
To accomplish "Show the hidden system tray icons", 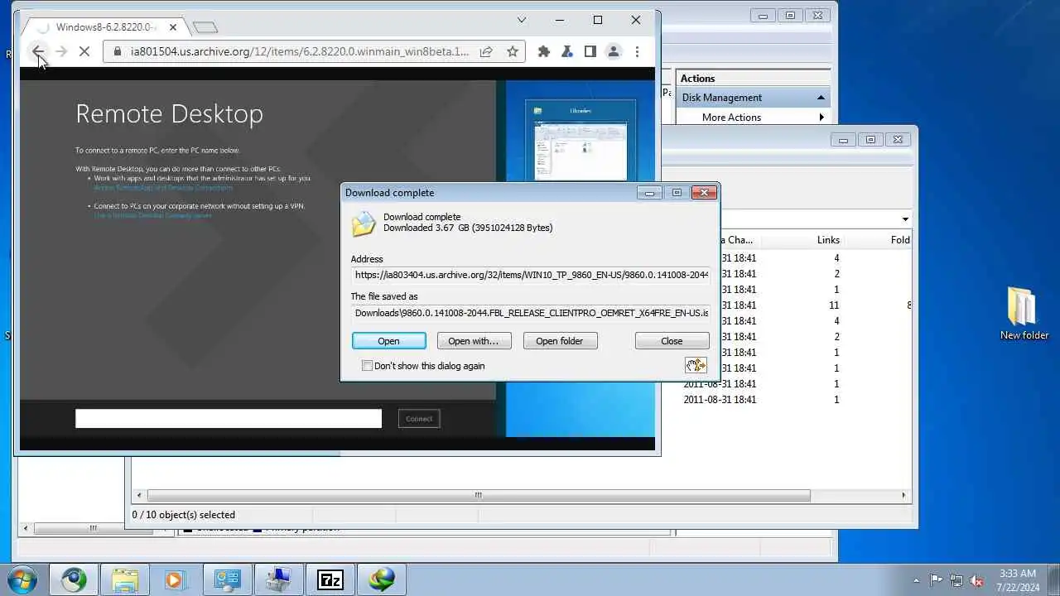I will click(916, 580).
